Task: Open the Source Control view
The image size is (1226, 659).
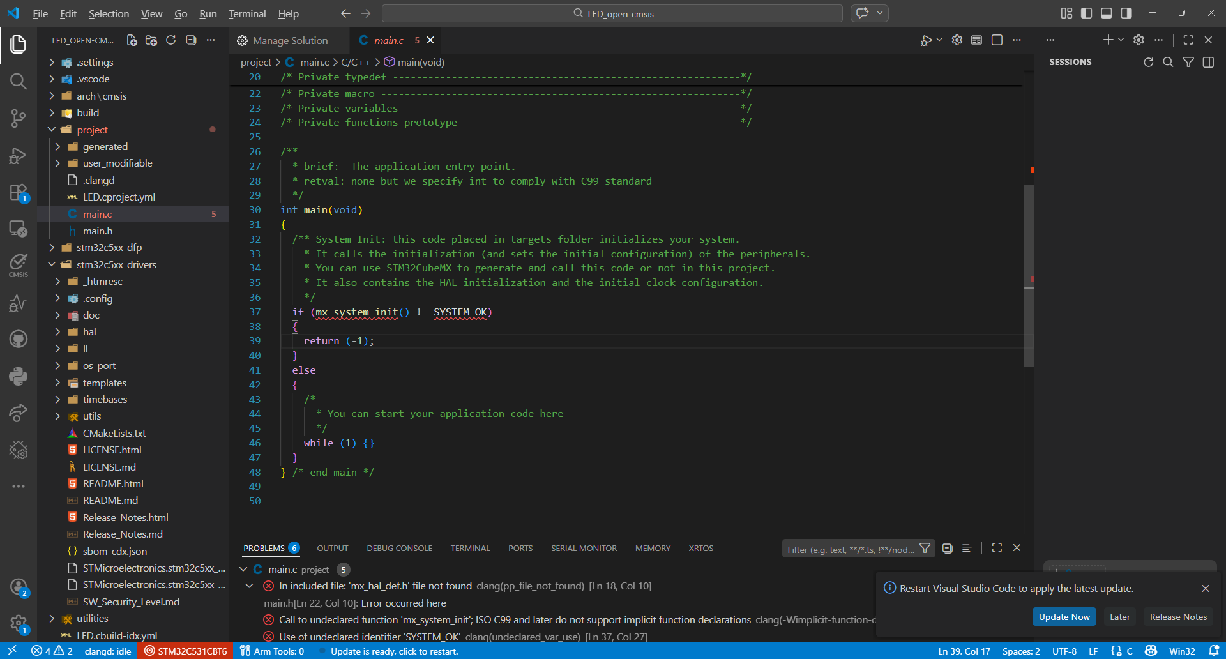Action: 18,118
